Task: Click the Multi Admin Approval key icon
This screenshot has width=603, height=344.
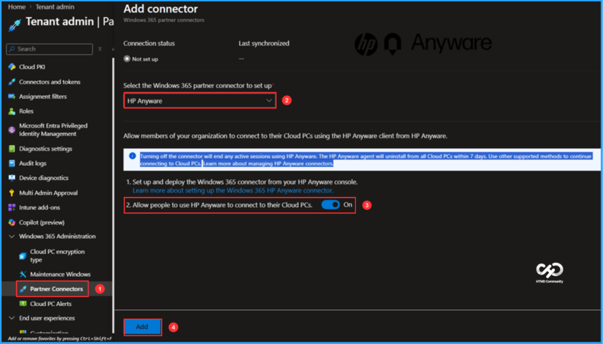Action: (x=12, y=192)
